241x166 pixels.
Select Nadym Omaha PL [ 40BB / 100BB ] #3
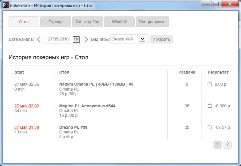(96, 84)
